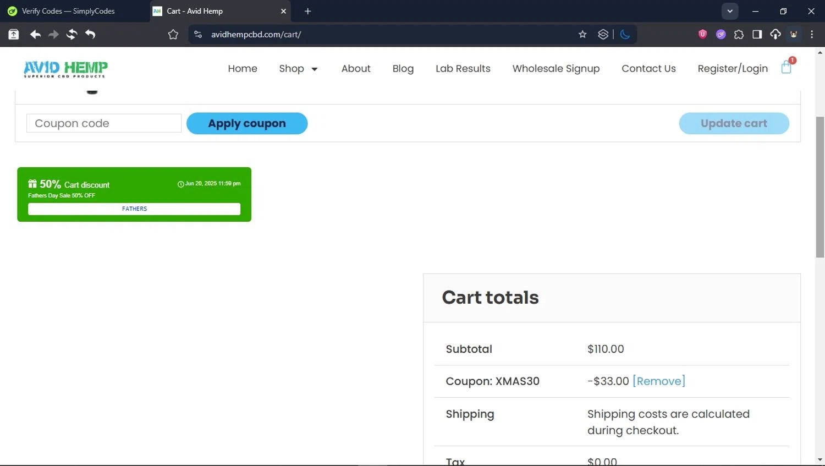Click the Jun 20, 2025 expiry text
The width and height of the screenshot is (825, 466).
212,184
